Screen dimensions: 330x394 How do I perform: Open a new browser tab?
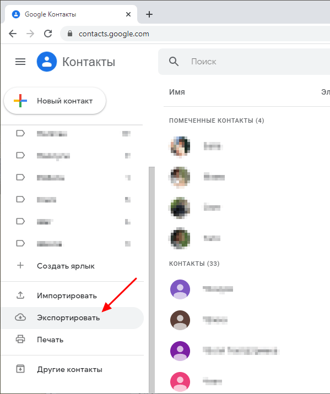149,14
